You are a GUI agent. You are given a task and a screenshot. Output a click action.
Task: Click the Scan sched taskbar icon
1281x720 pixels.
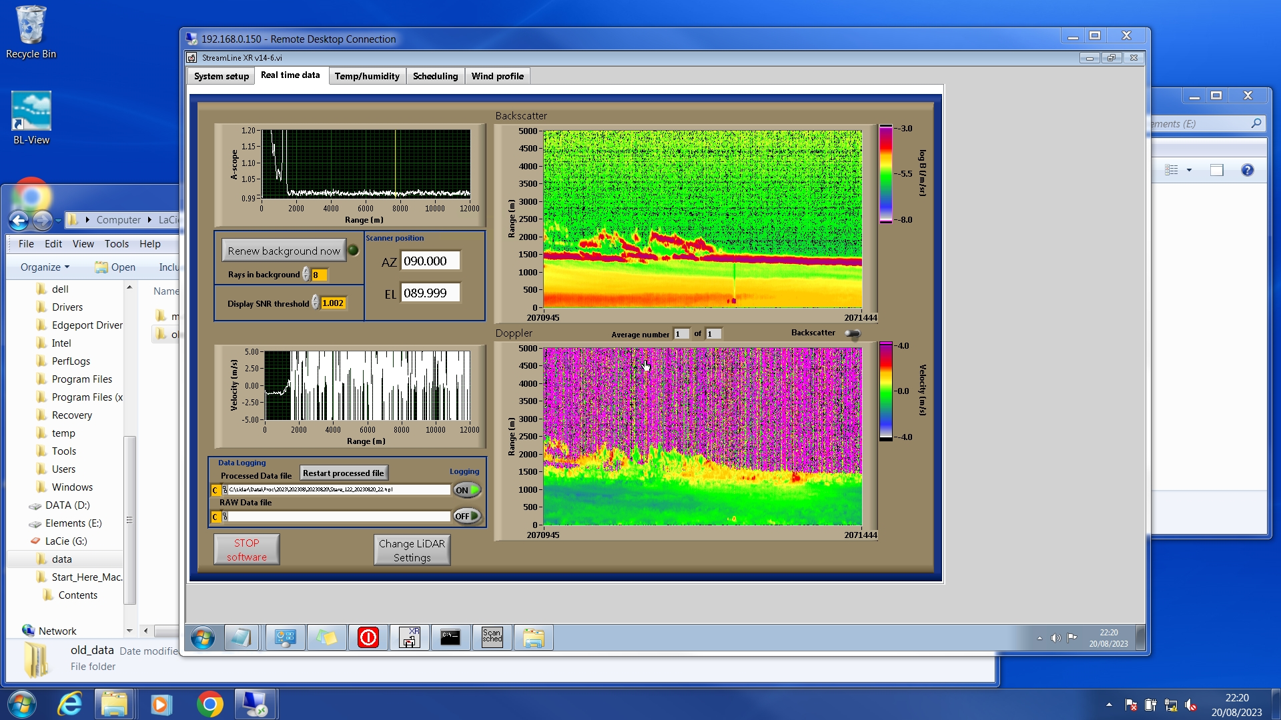492,638
